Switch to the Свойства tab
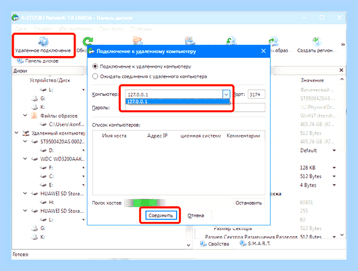 215,244
